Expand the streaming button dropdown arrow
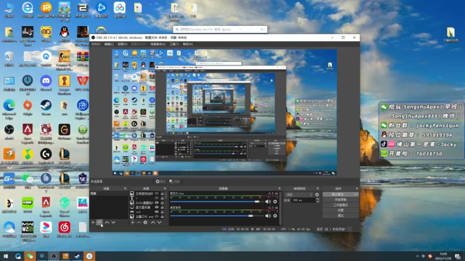Viewport: 465px width, 261px height. (x=355, y=194)
